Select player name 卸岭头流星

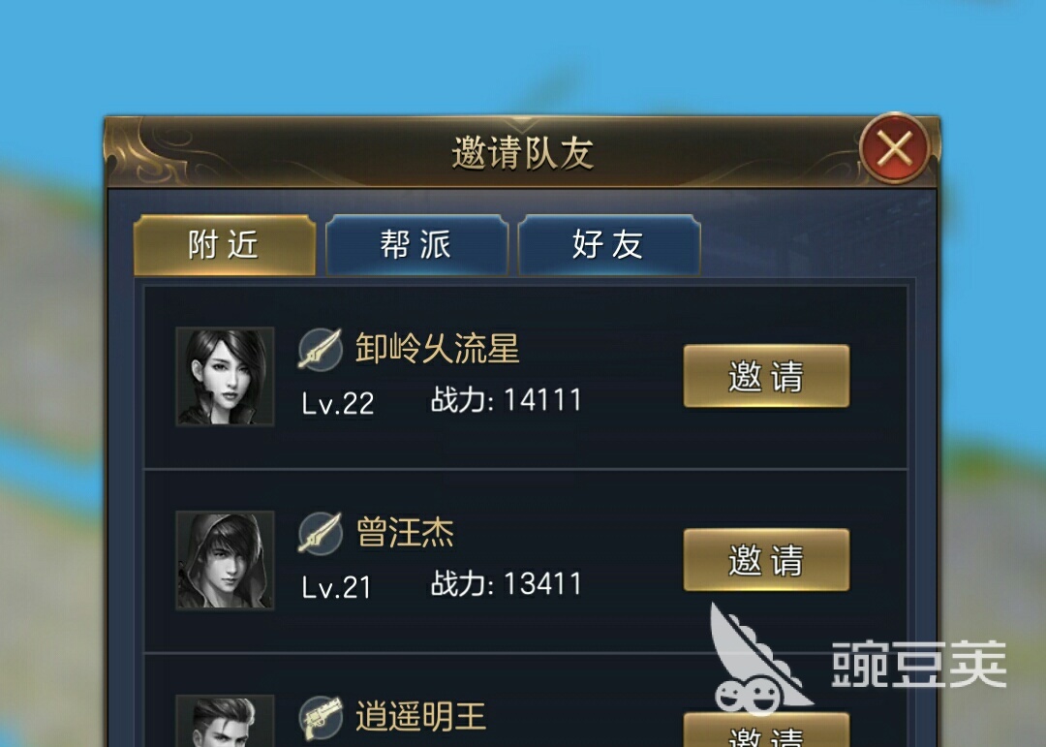(x=437, y=349)
